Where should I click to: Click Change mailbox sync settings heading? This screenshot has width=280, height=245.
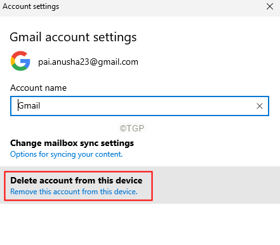pos(72,143)
